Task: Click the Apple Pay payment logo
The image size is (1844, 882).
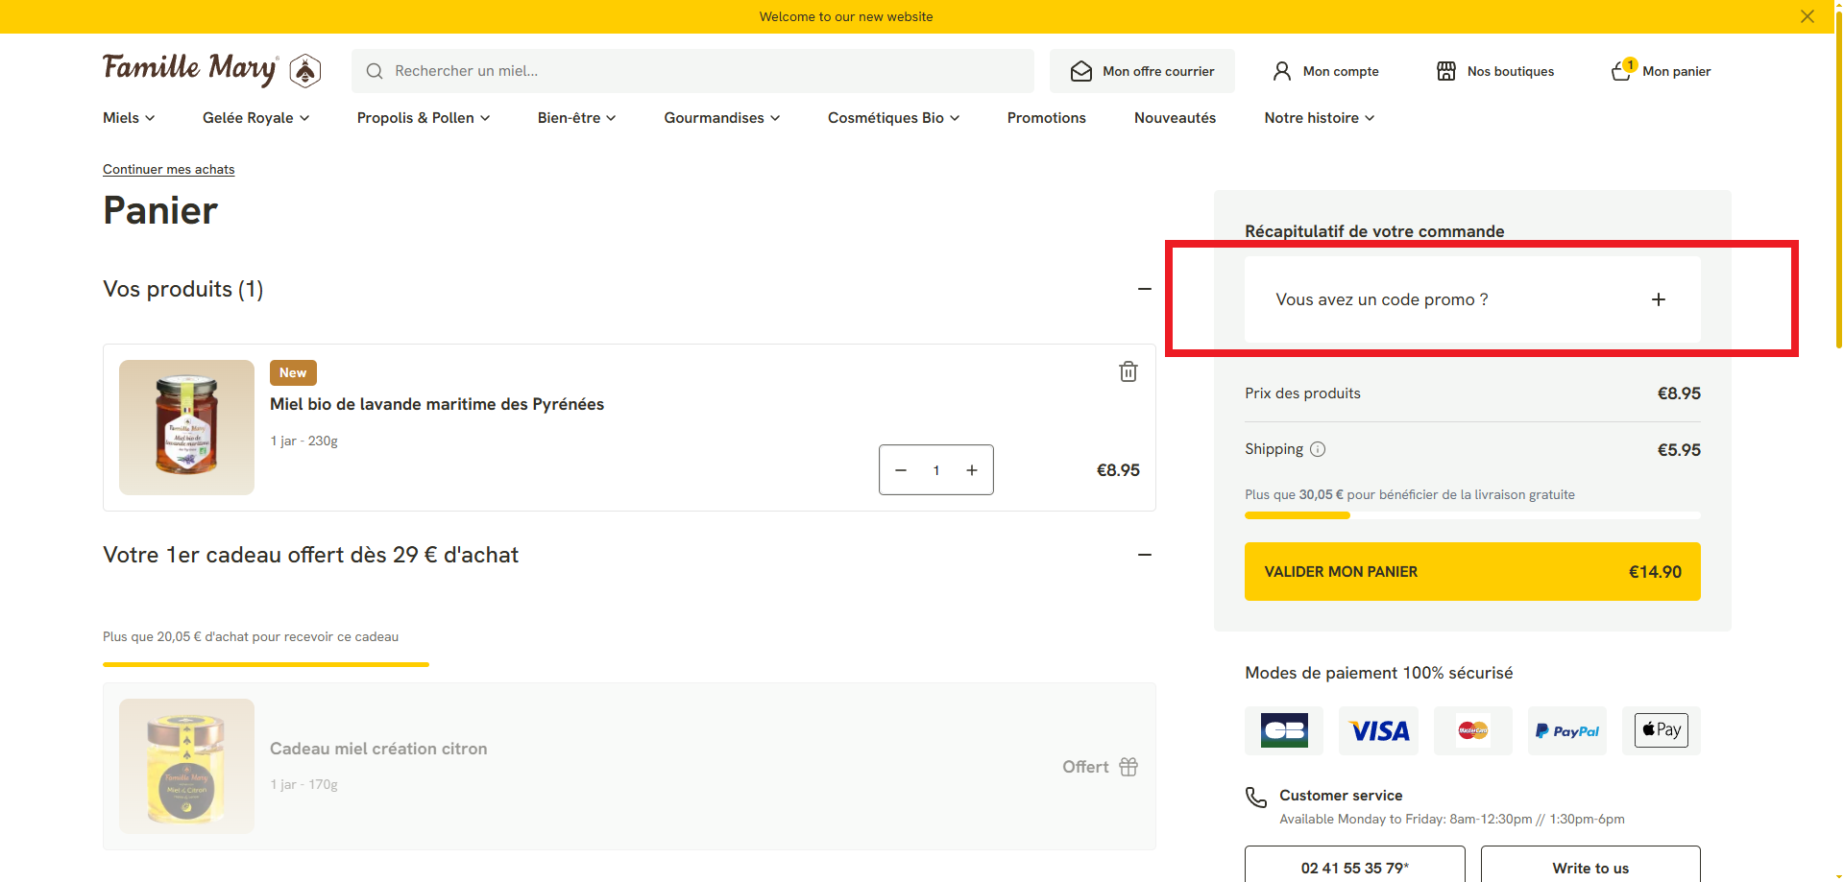Action: (x=1662, y=730)
